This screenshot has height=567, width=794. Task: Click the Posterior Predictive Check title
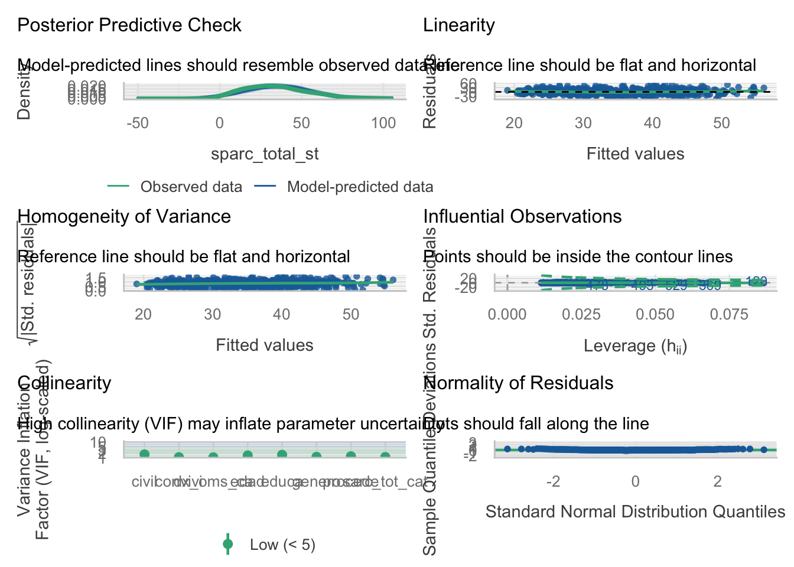point(129,25)
